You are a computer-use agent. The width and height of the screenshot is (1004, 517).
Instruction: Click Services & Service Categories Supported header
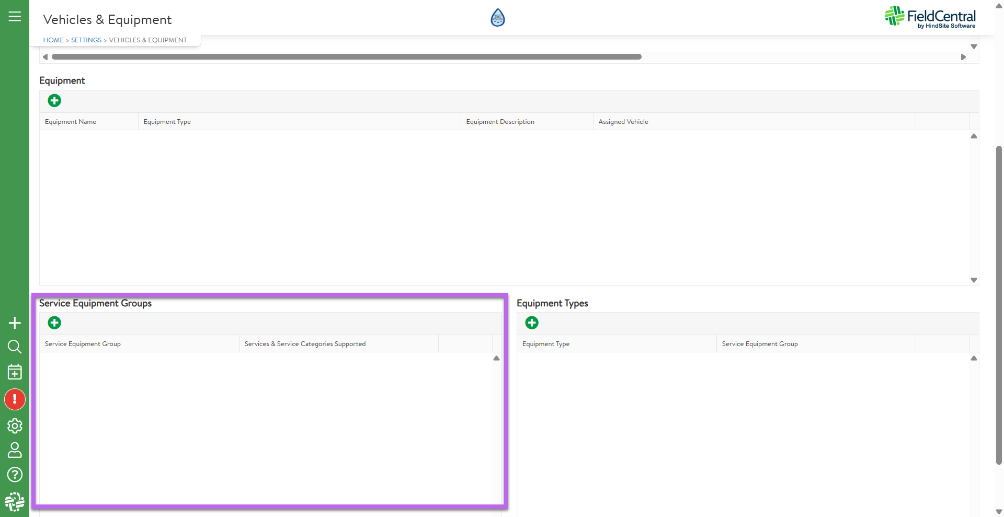(x=305, y=344)
